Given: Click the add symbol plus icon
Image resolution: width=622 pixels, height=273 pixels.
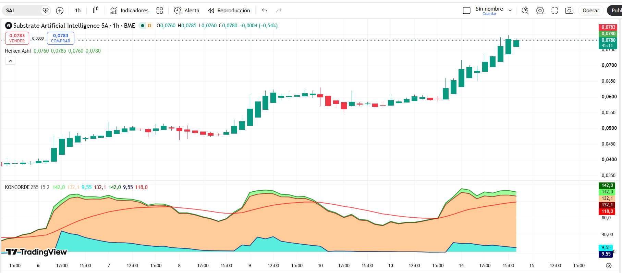Looking at the screenshot, I should coord(60,11).
